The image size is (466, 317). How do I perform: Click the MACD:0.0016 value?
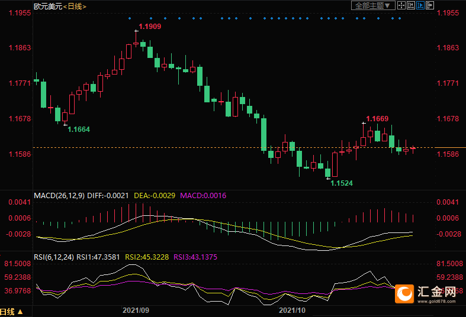203,196
